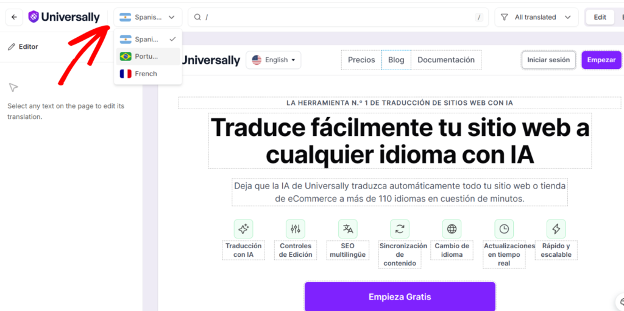Click the slash shortcut badge in search bar
The image size is (624, 311).
point(479,17)
